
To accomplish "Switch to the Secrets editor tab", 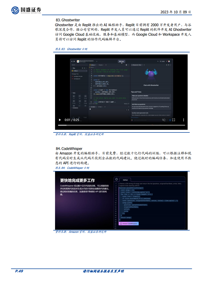I will tap(100, 65).
